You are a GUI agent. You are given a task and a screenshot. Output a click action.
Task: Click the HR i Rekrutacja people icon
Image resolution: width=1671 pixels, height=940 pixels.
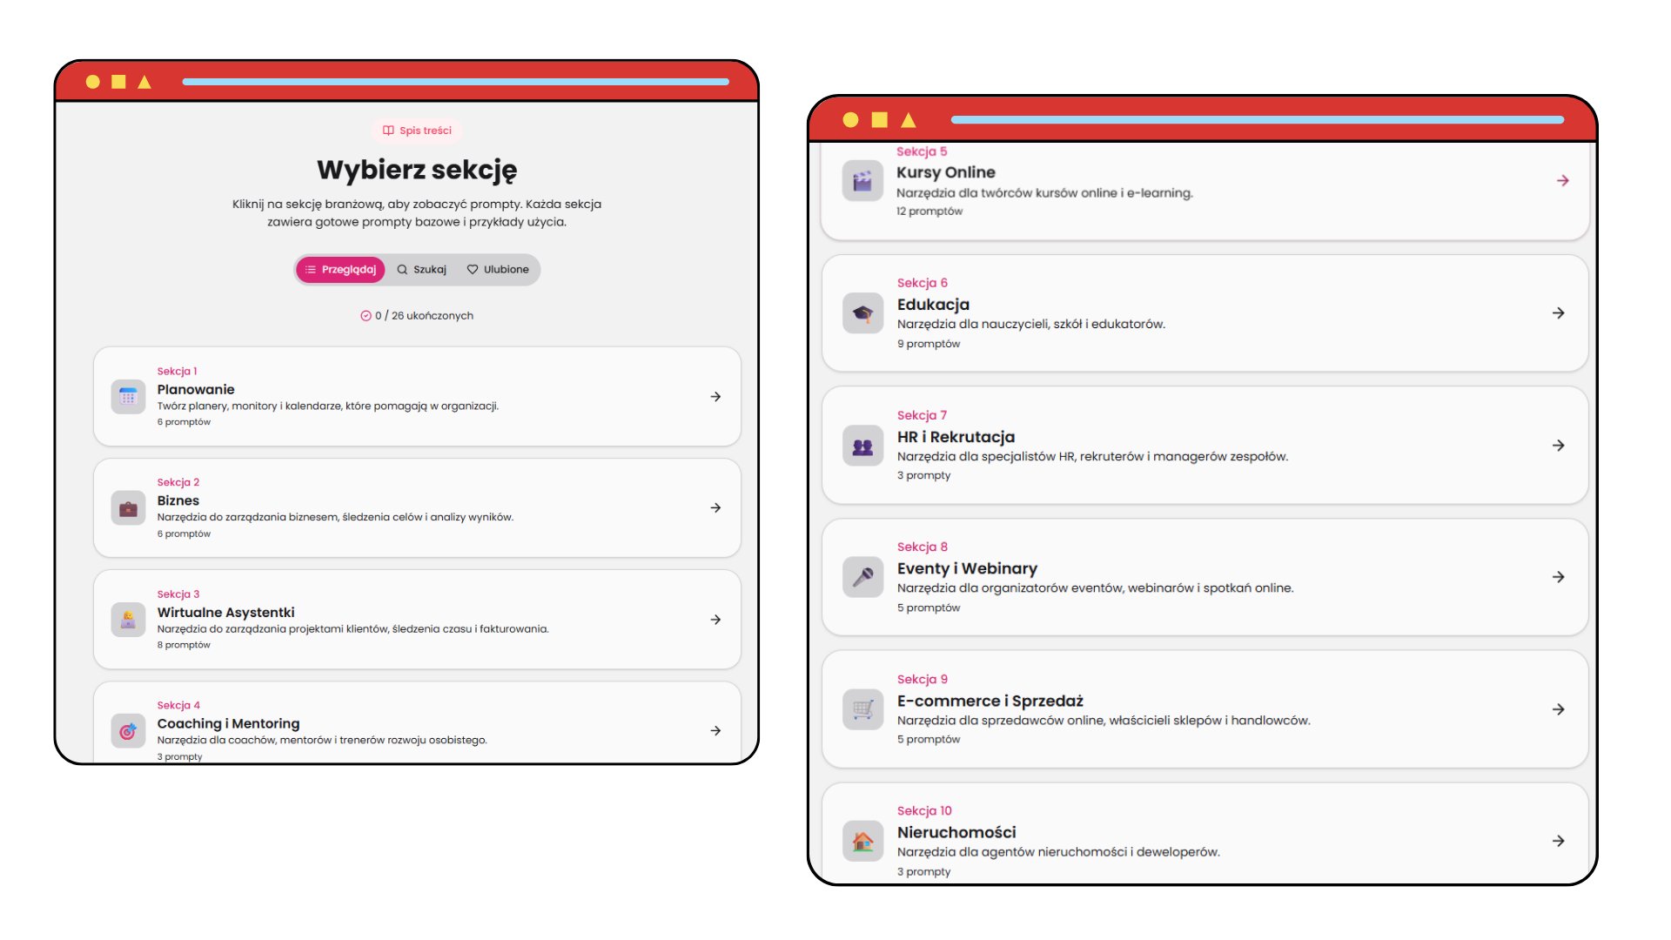coord(862,446)
